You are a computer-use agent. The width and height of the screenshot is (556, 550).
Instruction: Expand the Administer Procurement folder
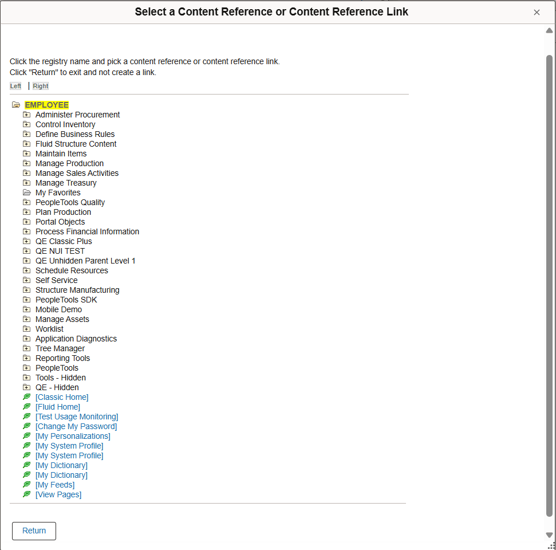coord(26,115)
